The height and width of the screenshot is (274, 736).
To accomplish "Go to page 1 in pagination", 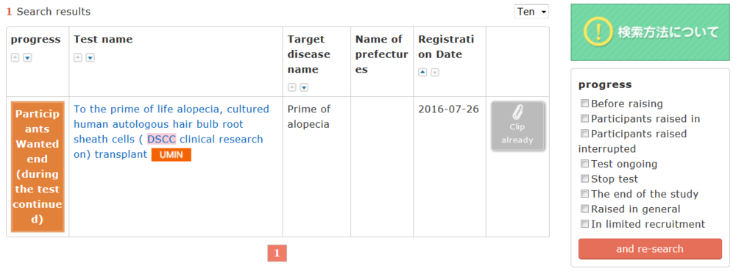I will coord(277,253).
